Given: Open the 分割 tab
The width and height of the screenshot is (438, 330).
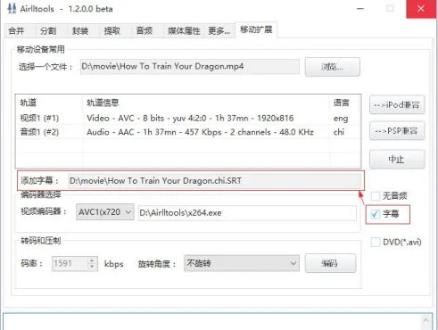Looking at the screenshot, I should pos(52,30).
